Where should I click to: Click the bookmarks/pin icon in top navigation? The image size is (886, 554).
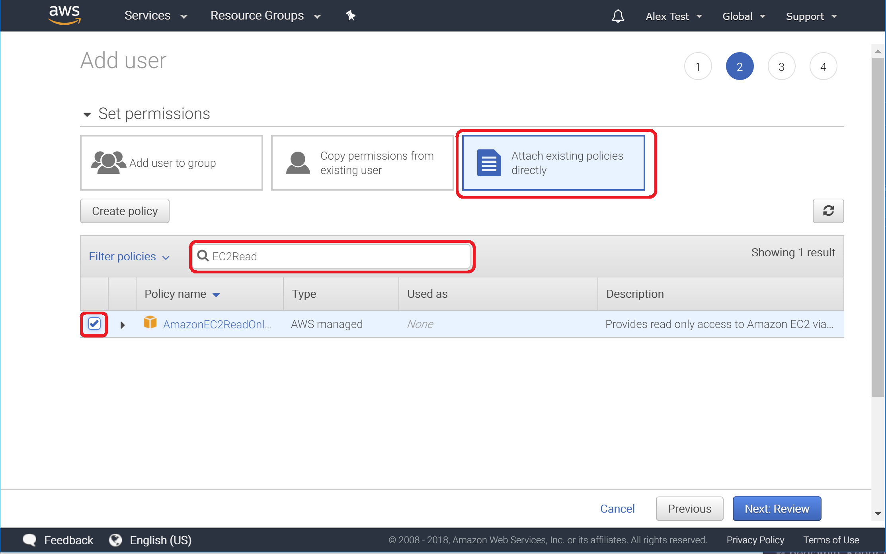pyautogui.click(x=350, y=15)
